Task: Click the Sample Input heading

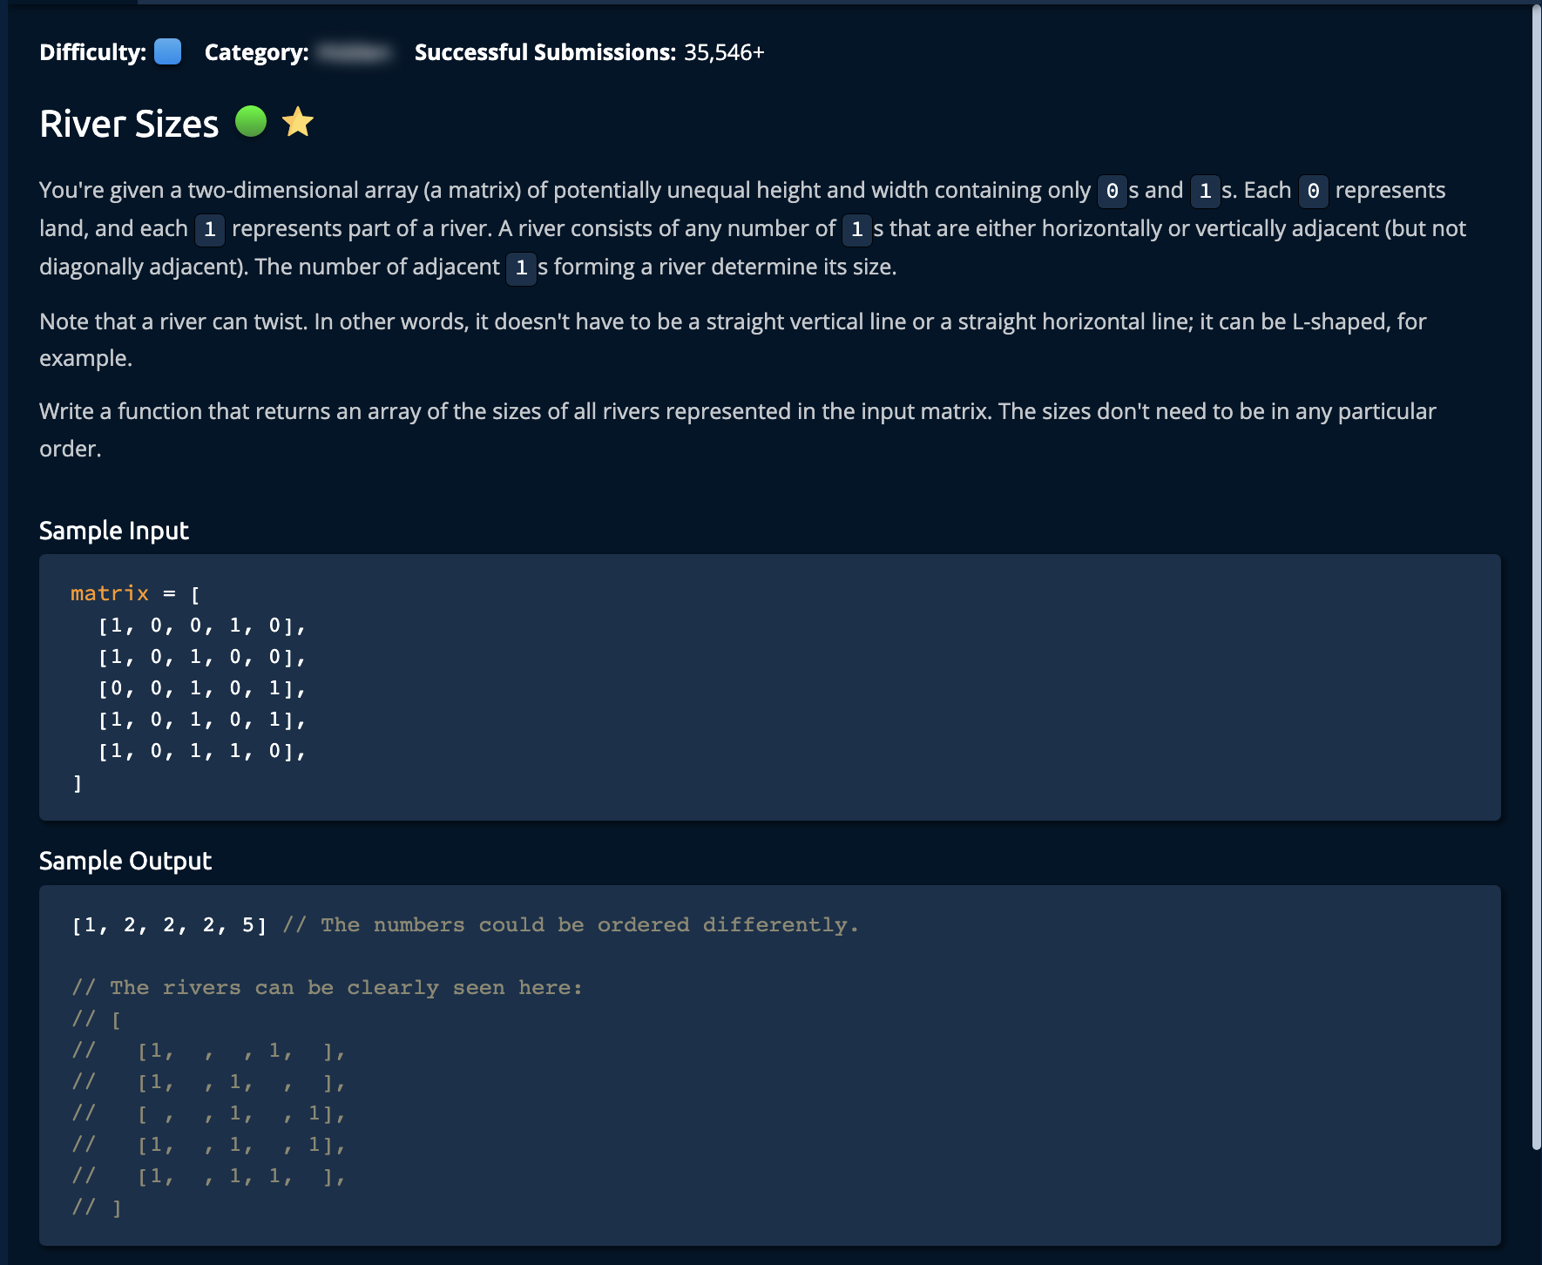Action: [x=114, y=531]
